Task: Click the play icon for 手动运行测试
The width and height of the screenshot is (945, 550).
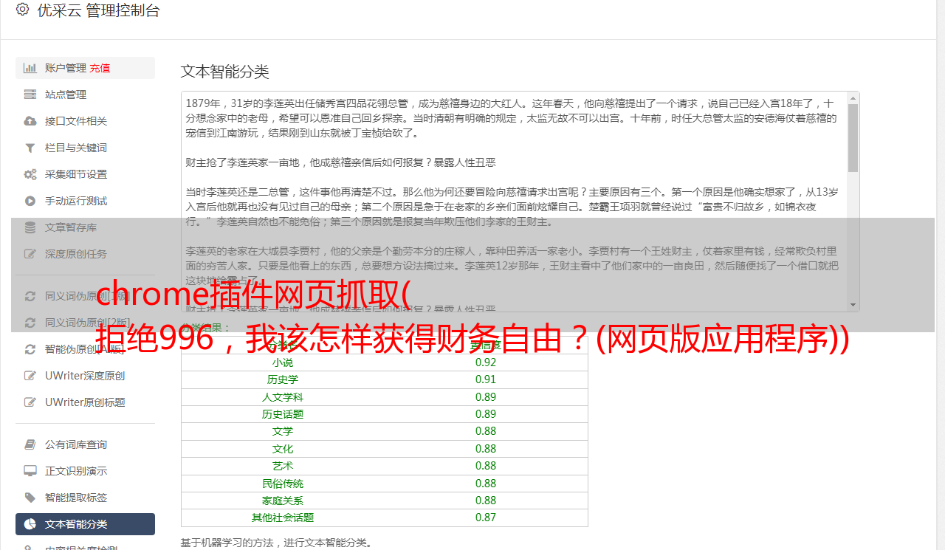Action: pyautogui.click(x=30, y=201)
